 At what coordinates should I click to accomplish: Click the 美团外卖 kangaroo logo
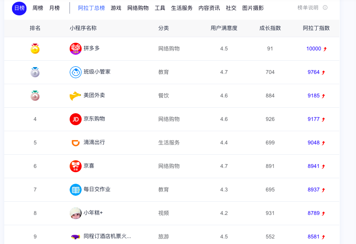coord(75,96)
